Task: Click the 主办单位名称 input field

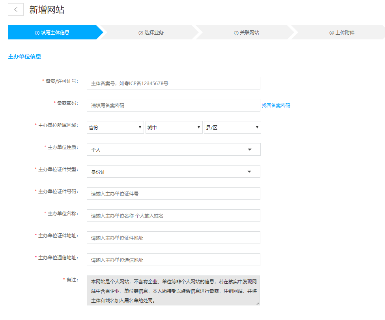Action: (x=173, y=216)
